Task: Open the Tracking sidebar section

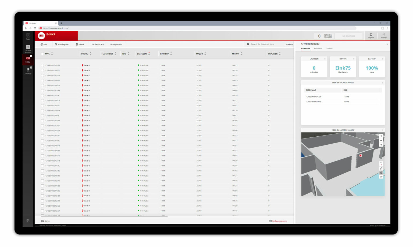Action: pyautogui.click(x=28, y=71)
